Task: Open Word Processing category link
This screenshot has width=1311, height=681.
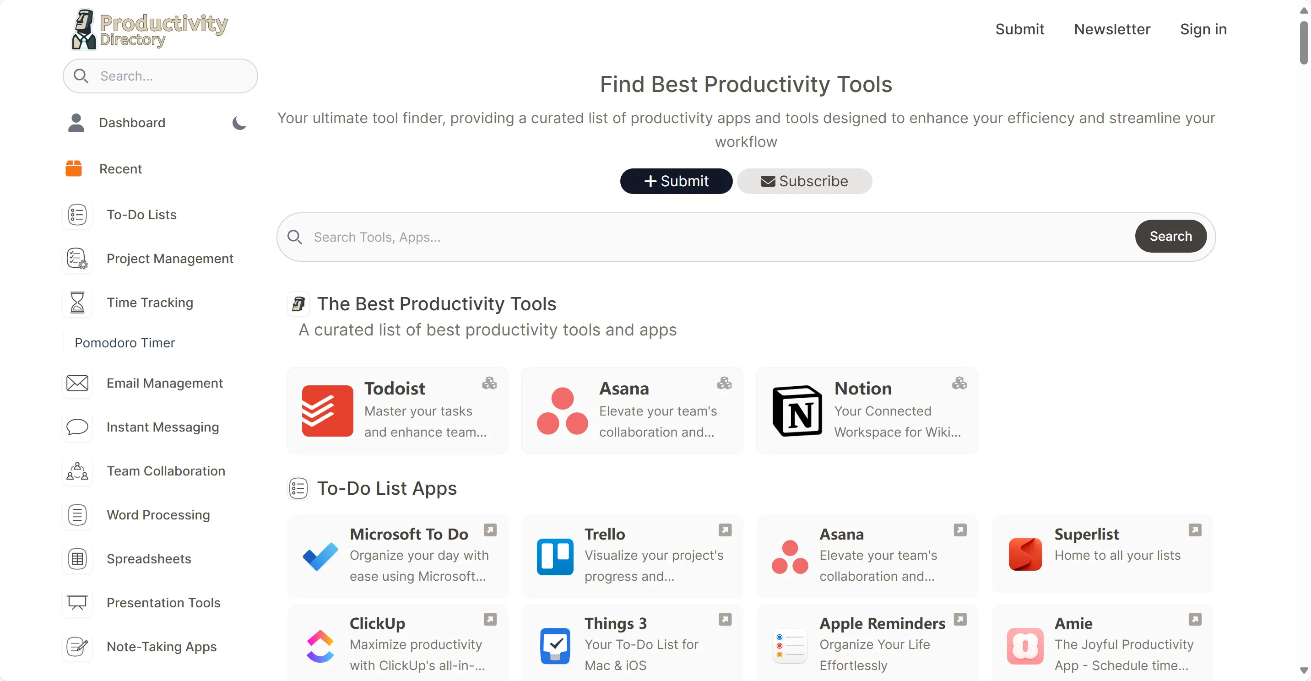Action: pyautogui.click(x=158, y=515)
